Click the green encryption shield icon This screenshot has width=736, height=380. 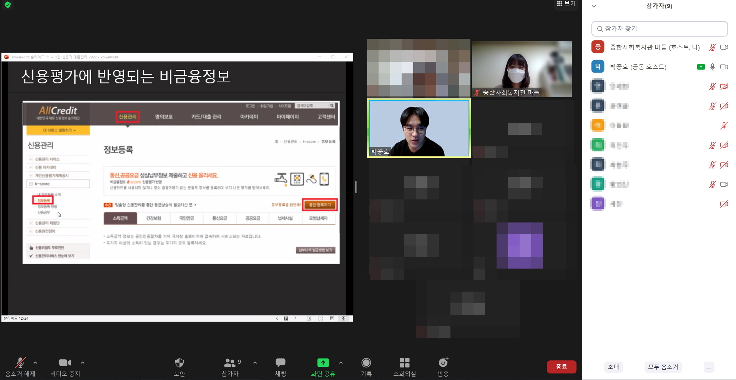8,5
